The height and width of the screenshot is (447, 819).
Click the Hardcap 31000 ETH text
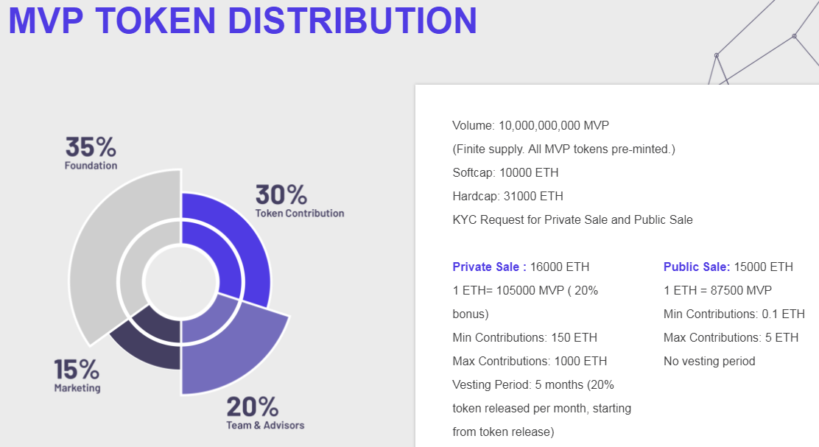click(507, 196)
